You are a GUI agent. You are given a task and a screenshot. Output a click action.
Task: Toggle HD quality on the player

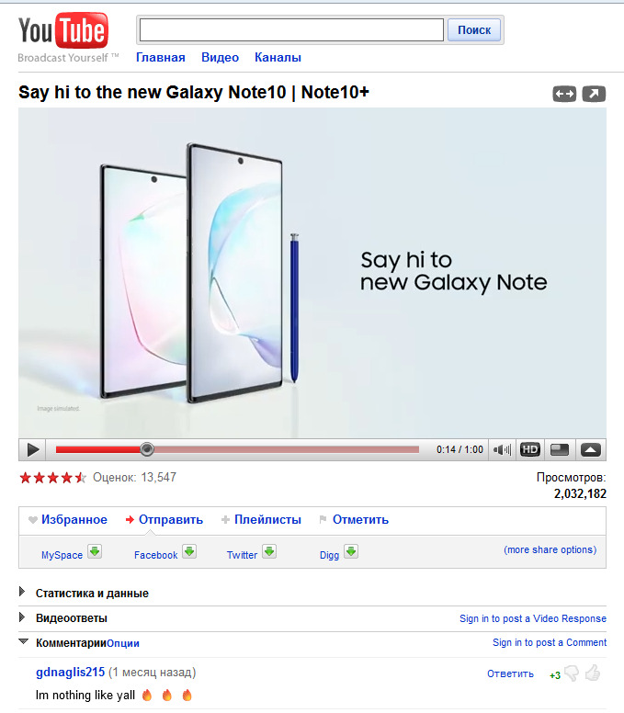(x=530, y=449)
